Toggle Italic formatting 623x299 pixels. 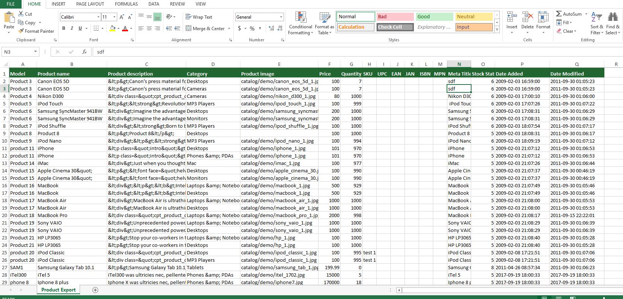72,28
